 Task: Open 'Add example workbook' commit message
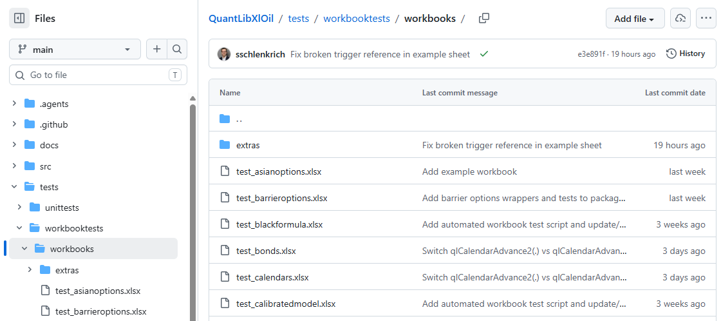pos(469,172)
